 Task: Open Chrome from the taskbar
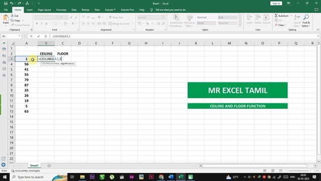161,177
